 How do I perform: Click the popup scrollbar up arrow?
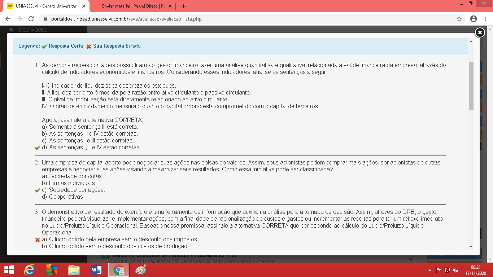pyautogui.click(x=471, y=41)
